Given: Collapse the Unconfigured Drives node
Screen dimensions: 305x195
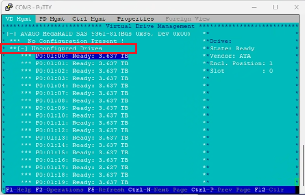Looking at the screenshot, I should click(x=22, y=49).
